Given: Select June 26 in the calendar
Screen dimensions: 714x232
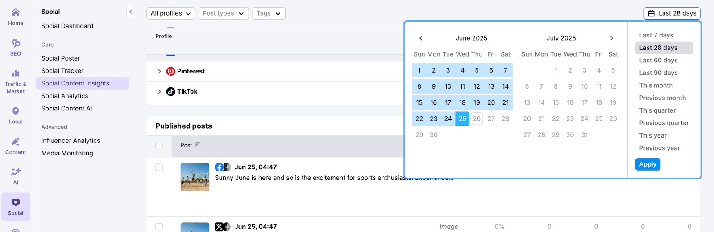Looking at the screenshot, I should 477,118.
